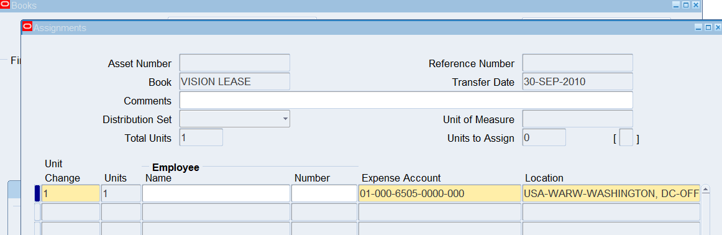Click in the Comments field
The image size is (722, 235).
click(406, 100)
